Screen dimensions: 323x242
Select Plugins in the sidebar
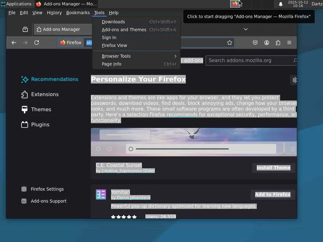click(35, 124)
